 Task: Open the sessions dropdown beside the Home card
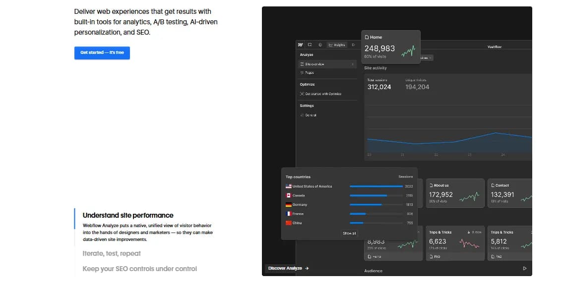coord(427,58)
